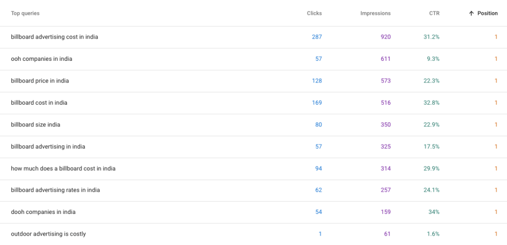Click 'billboard size india' query
The height and width of the screenshot is (245, 507).
36,124
